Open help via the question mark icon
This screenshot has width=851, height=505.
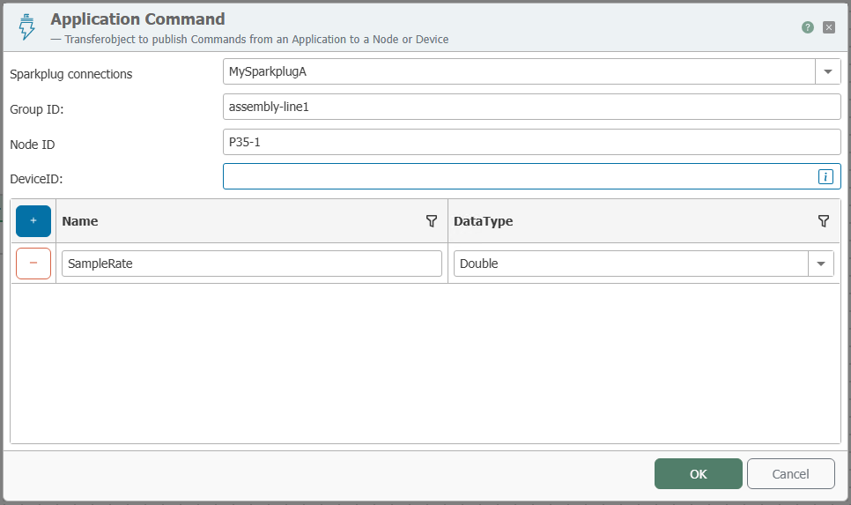808,27
